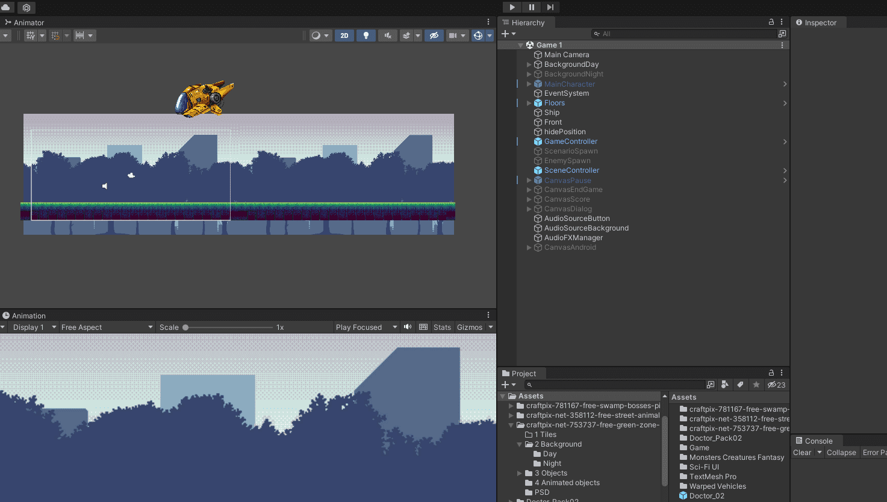This screenshot has height=502, width=887.
Task: Click the Stats button in Game view
Action: point(442,327)
